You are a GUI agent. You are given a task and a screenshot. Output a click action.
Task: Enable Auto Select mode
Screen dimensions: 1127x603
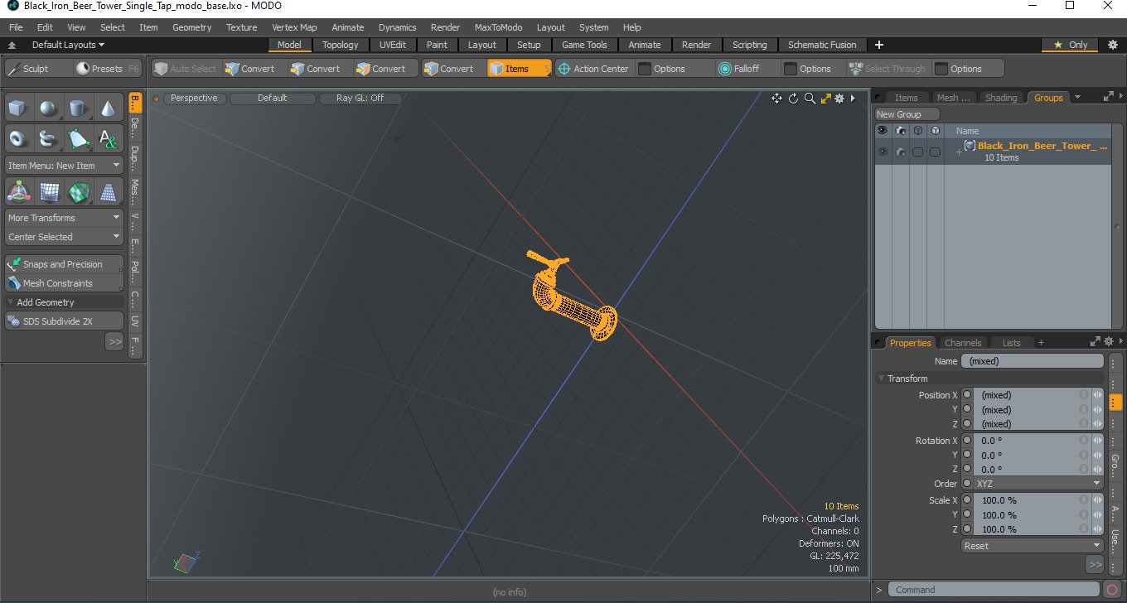pyautogui.click(x=186, y=69)
